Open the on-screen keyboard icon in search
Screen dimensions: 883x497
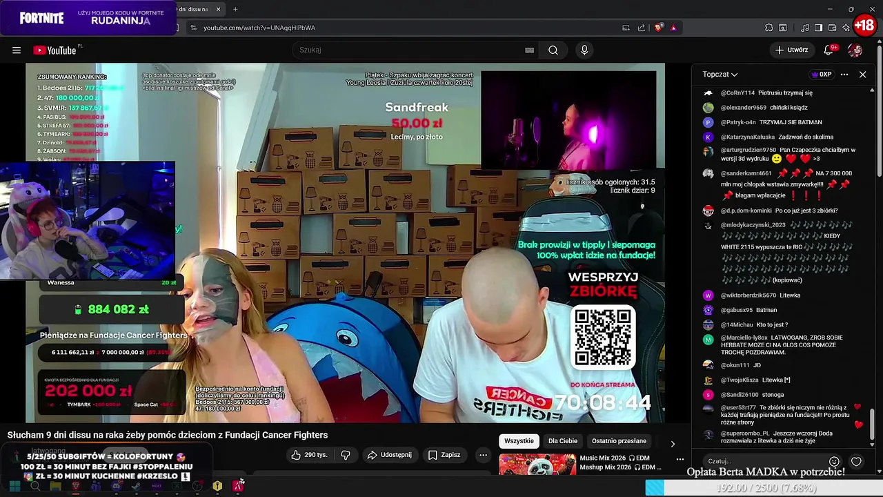[x=529, y=50]
